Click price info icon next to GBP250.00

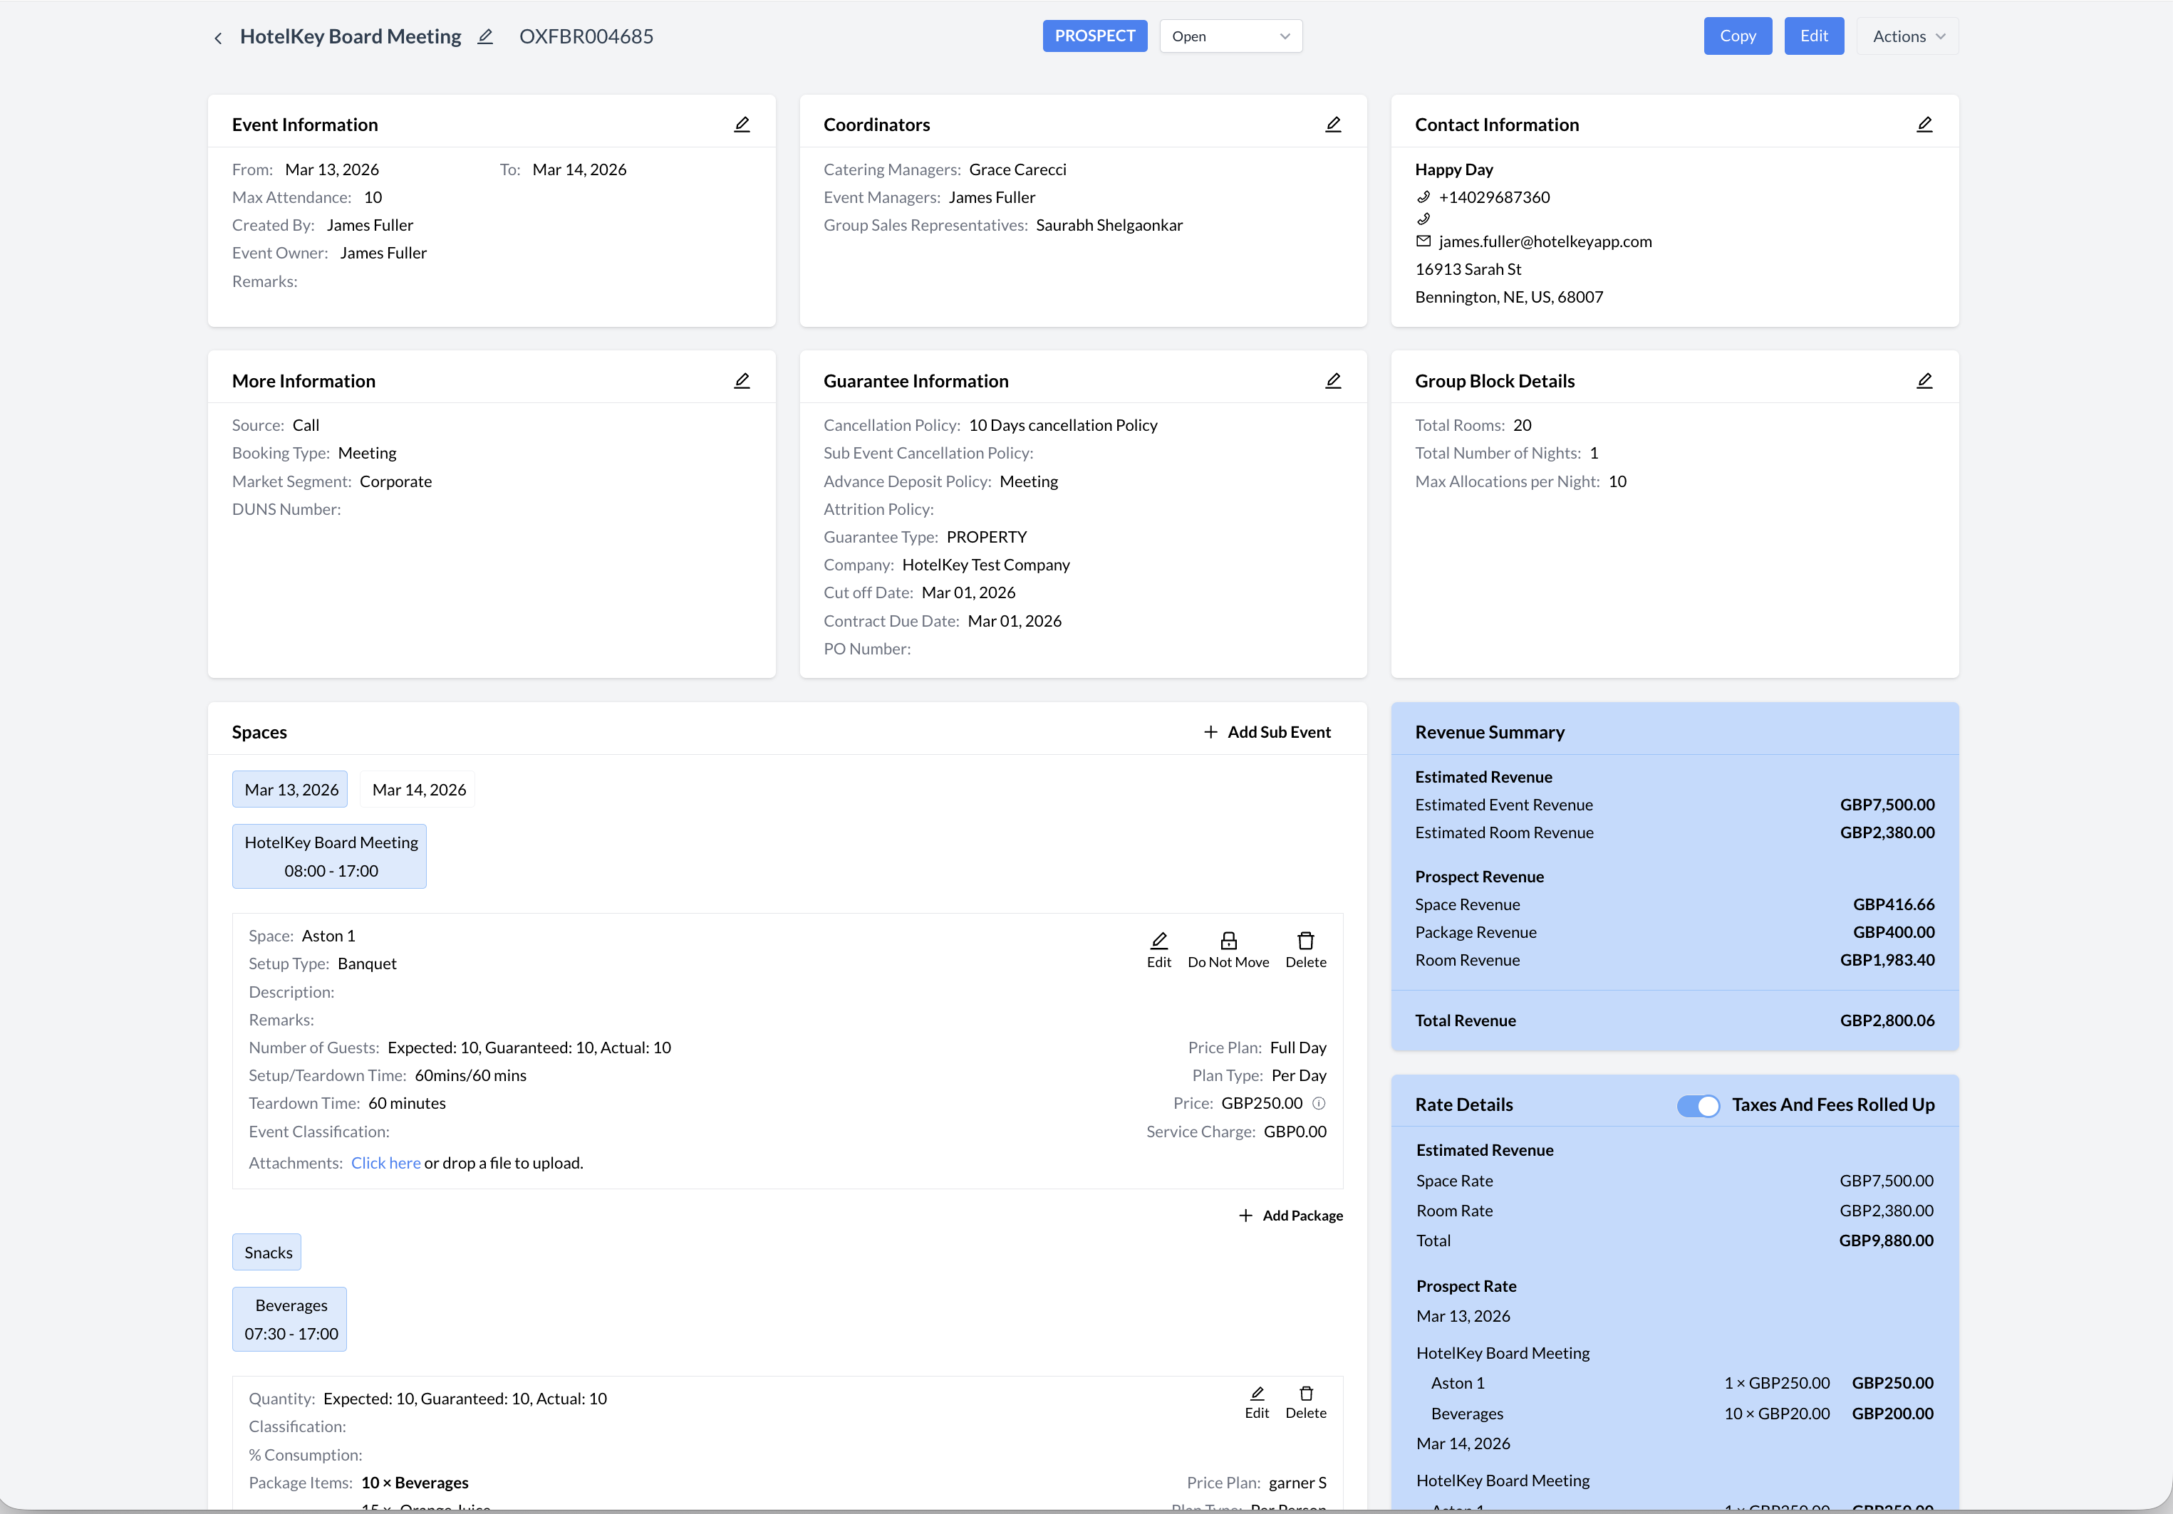pos(1318,1103)
